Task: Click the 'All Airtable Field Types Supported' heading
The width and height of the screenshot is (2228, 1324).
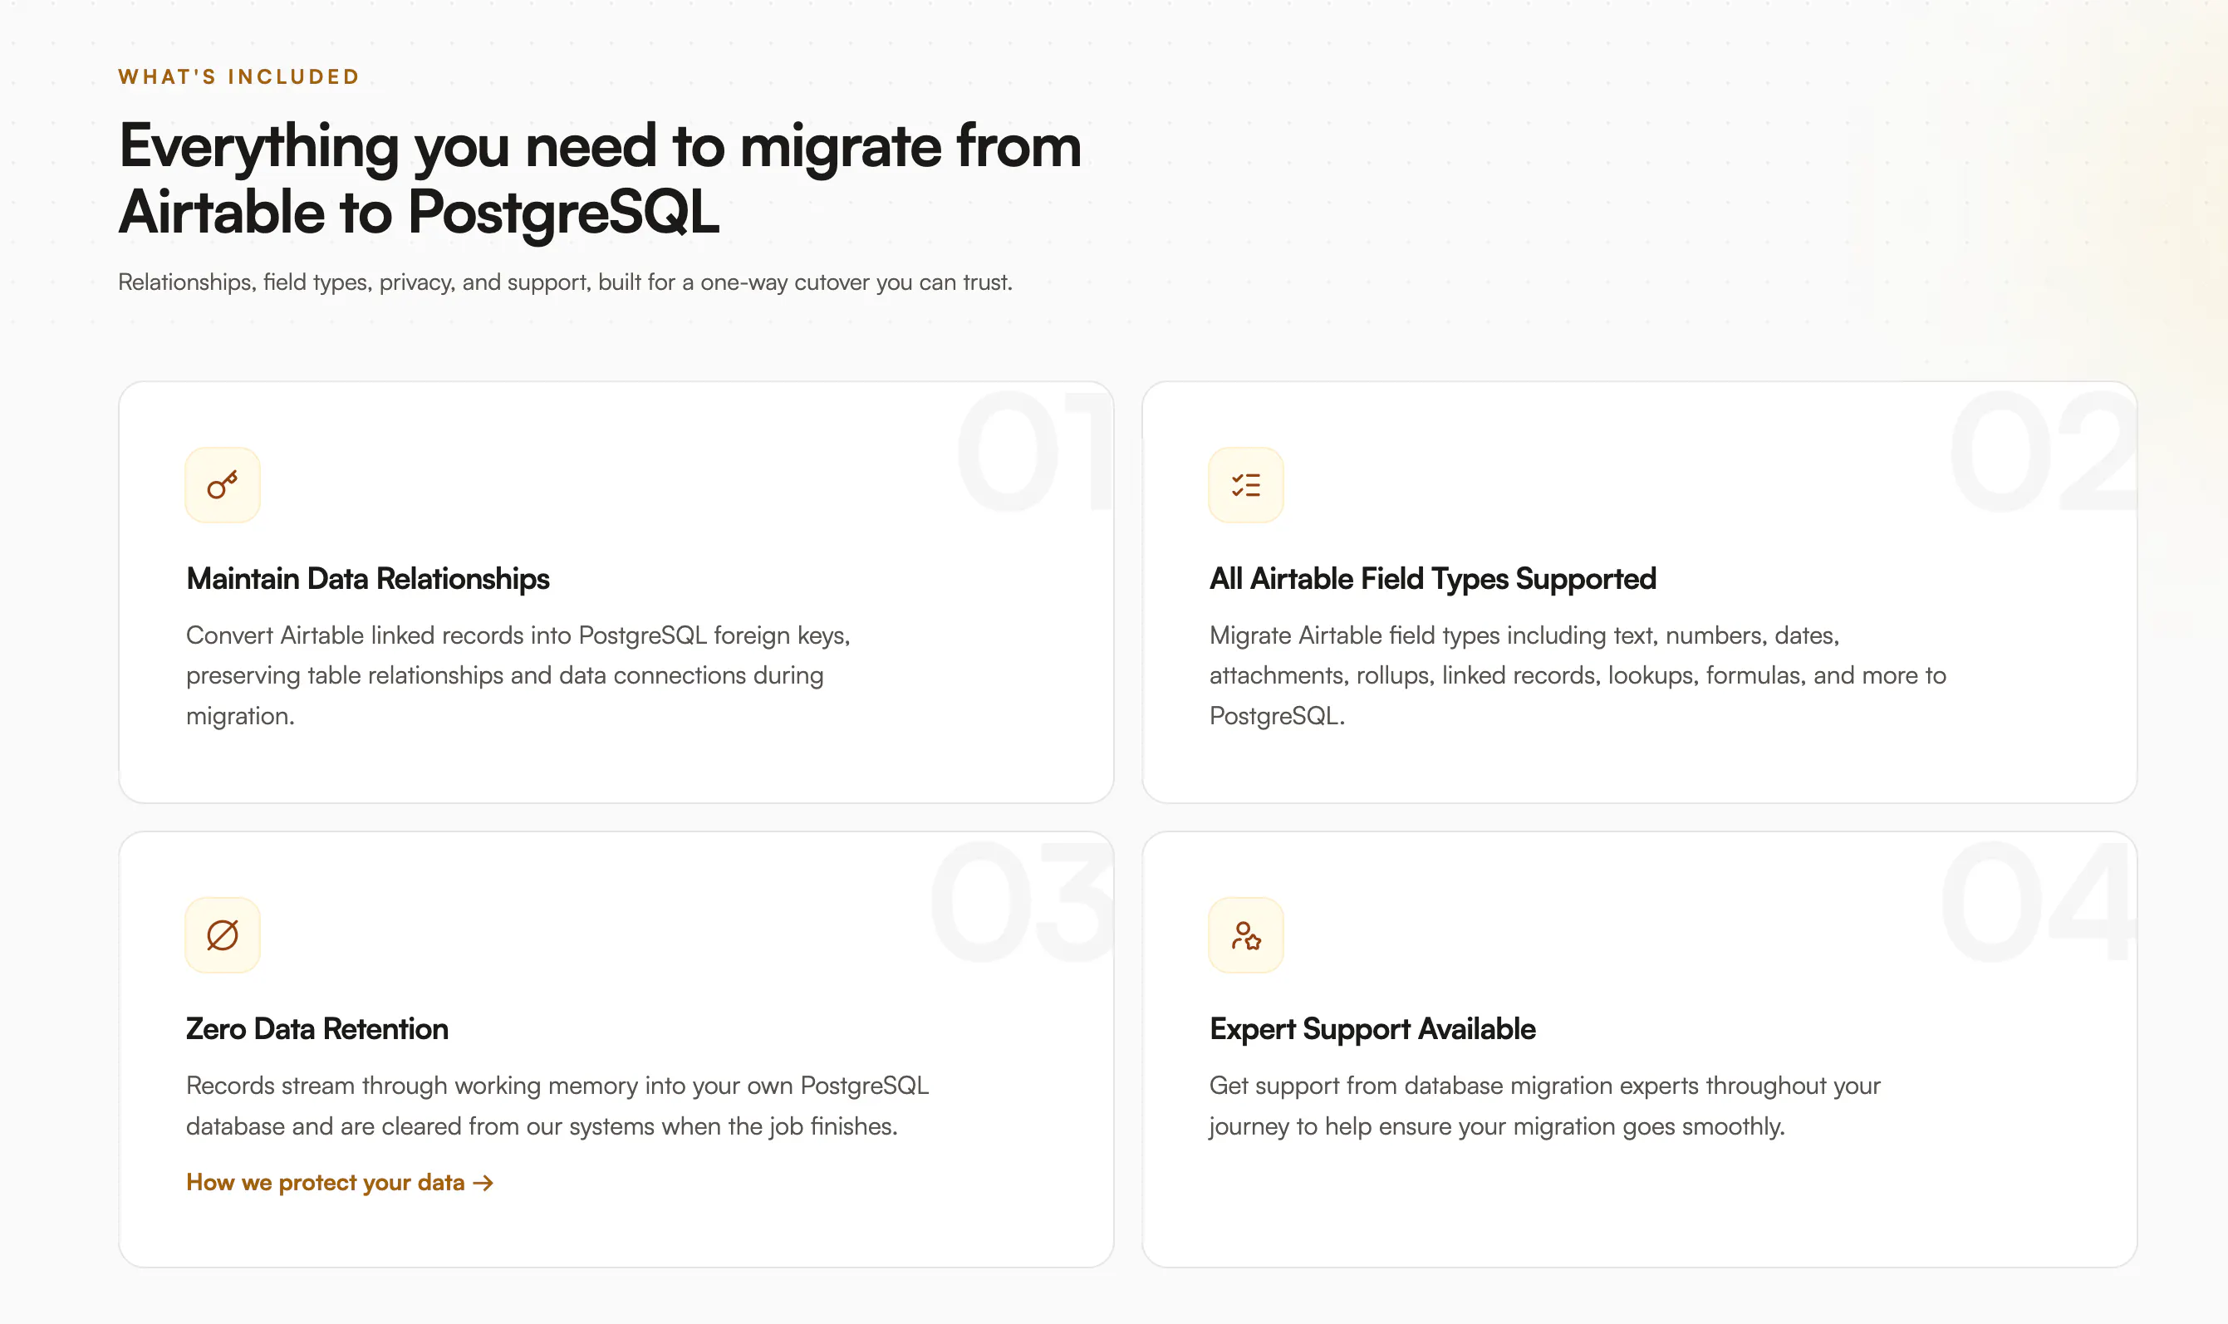Action: coord(1432,578)
